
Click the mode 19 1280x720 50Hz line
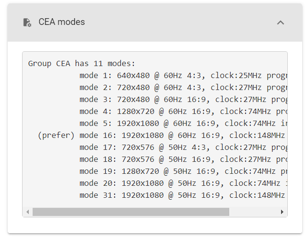point(183,171)
